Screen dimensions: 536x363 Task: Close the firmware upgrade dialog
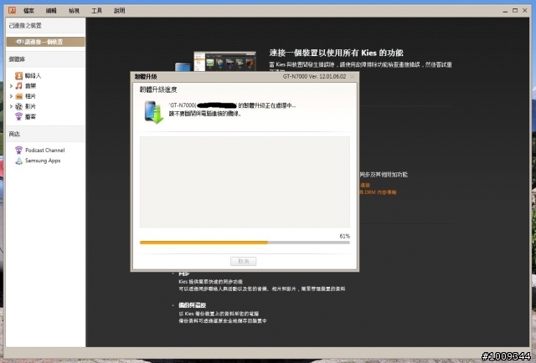point(353,76)
